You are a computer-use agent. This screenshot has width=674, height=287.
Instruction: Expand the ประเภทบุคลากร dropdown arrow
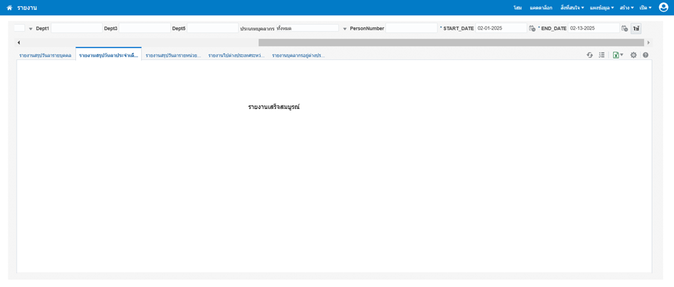coord(345,29)
